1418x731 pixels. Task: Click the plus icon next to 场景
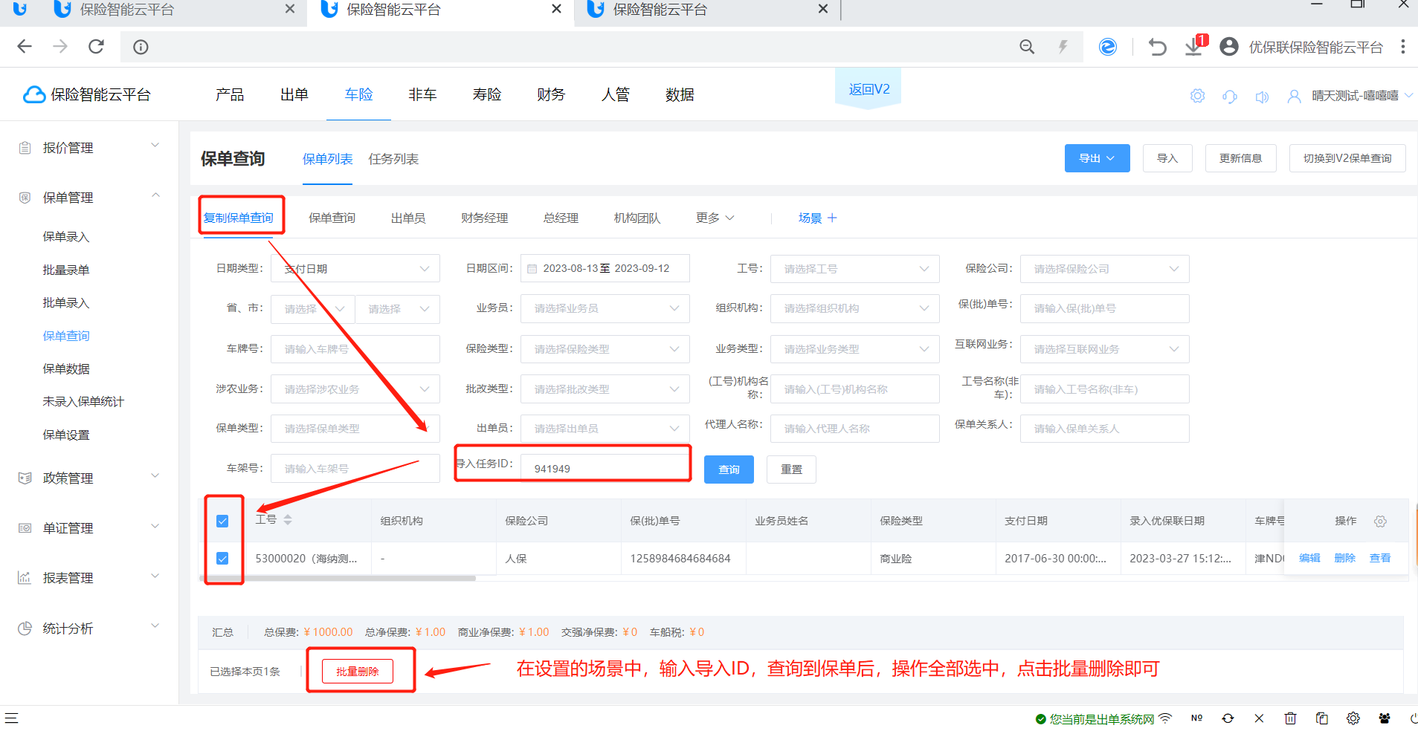[832, 218]
